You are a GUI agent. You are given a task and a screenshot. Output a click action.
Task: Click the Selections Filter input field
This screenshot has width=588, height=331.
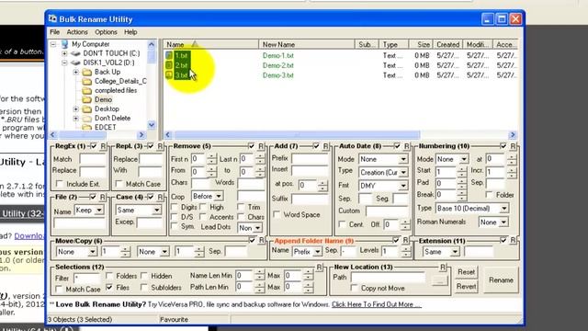tap(87, 278)
